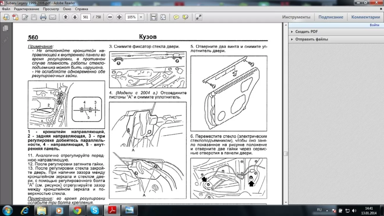Click the volume speaker tray icon
This screenshot has height=216, width=384.
pos(354,210)
